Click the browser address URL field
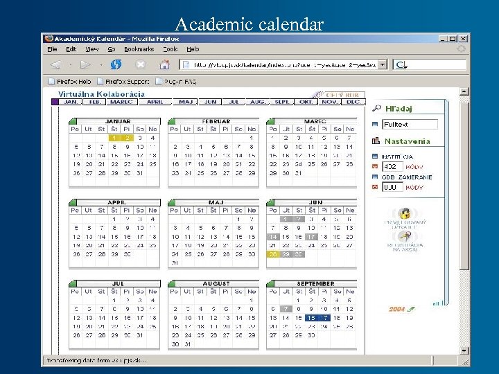This screenshot has width=499, height=374. (284, 65)
